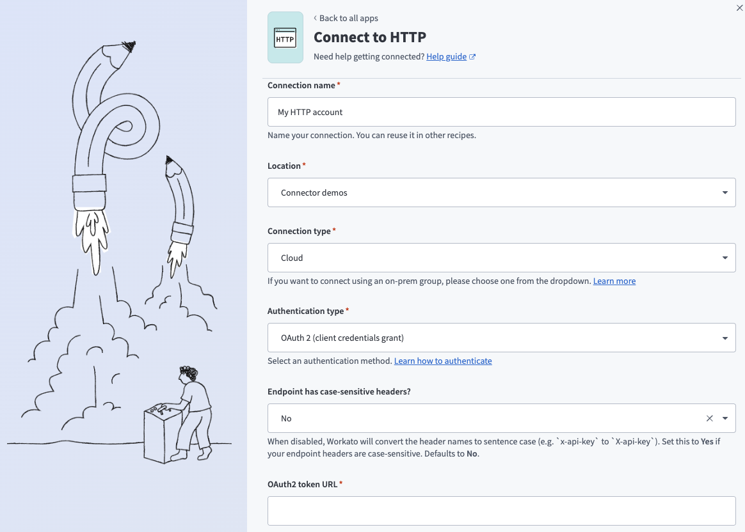Click the Learn more link about on-prem groups
The image size is (745, 532).
[x=614, y=281]
